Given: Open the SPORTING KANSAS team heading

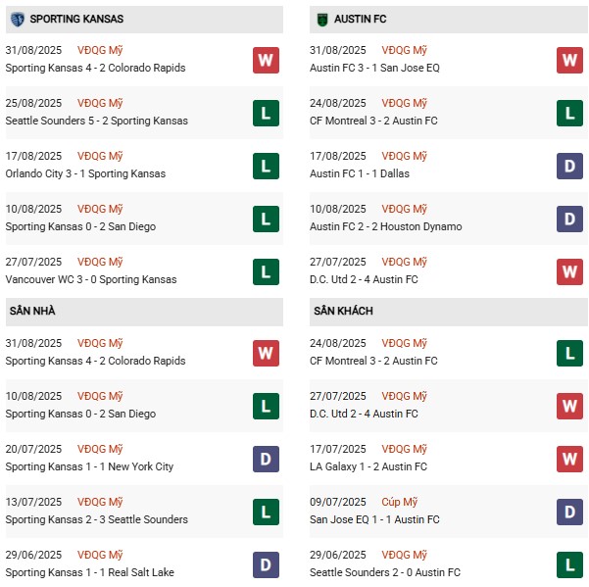Looking at the screenshot, I should (x=82, y=19).
